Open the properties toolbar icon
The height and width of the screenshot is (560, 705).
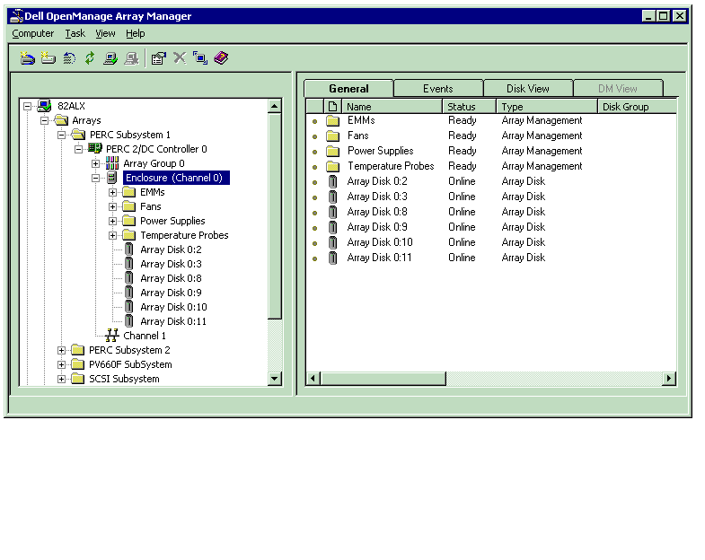click(x=159, y=58)
